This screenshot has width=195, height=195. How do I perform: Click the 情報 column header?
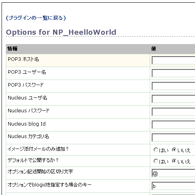12,49
